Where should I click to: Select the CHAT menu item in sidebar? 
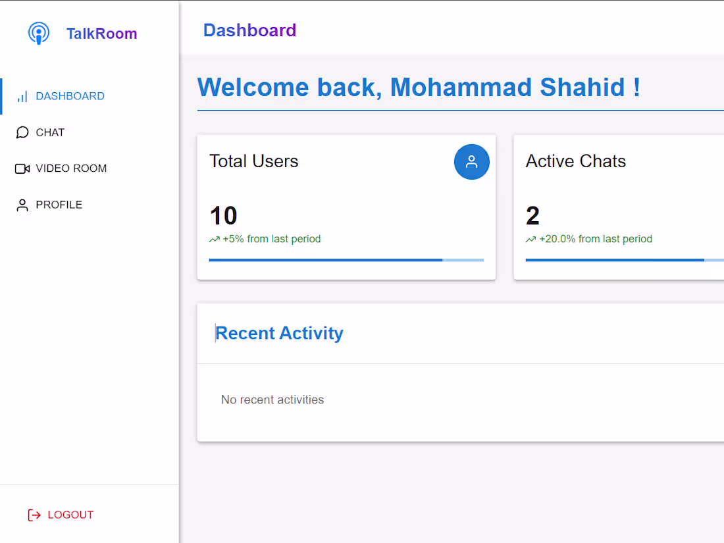49,132
